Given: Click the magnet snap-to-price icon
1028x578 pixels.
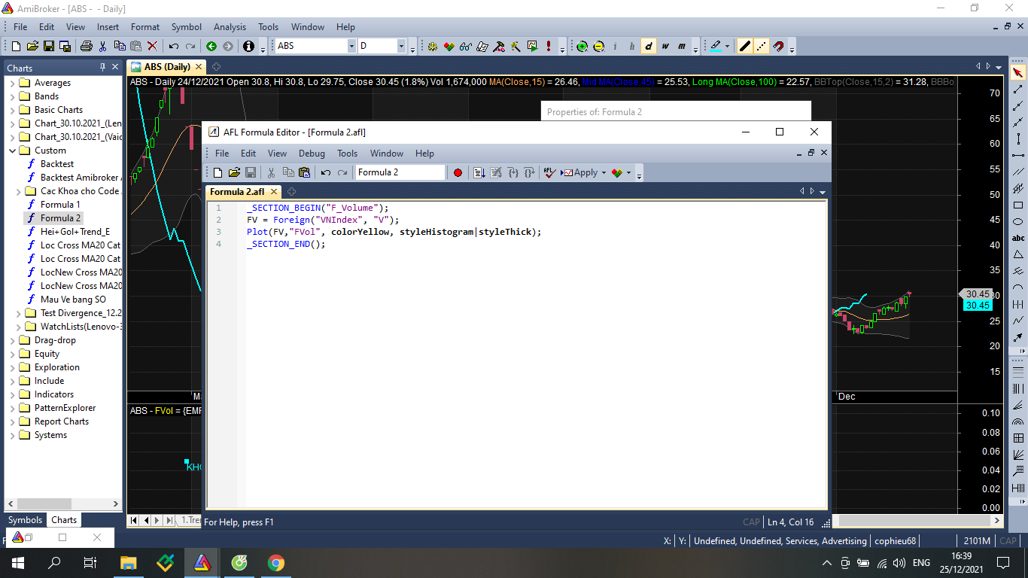Looking at the screenshot, I should [778, 47].
